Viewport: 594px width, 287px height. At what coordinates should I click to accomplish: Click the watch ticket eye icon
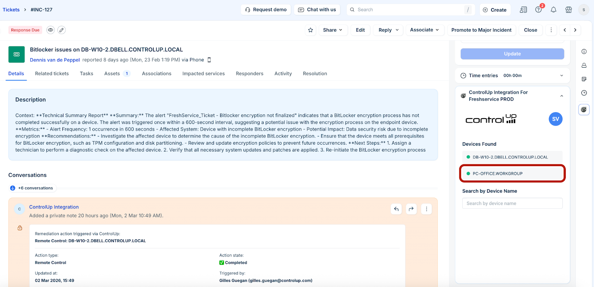click(50, 30)
